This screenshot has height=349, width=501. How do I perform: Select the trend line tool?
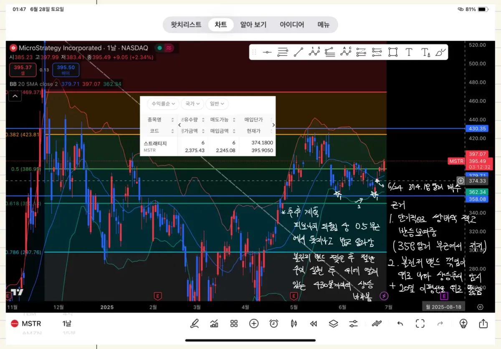298,52
